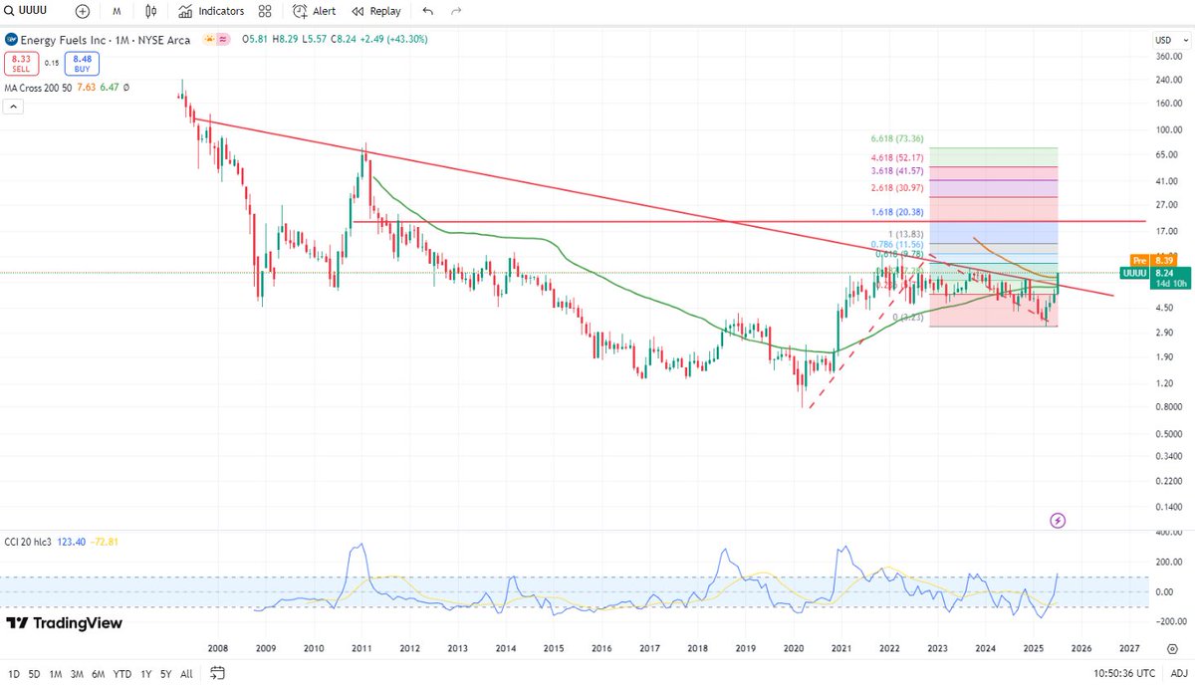This screenshot has height=685, width=1195.
Task: Click the 123.40 CCI value in legend
Action: [x=73, y=541]
